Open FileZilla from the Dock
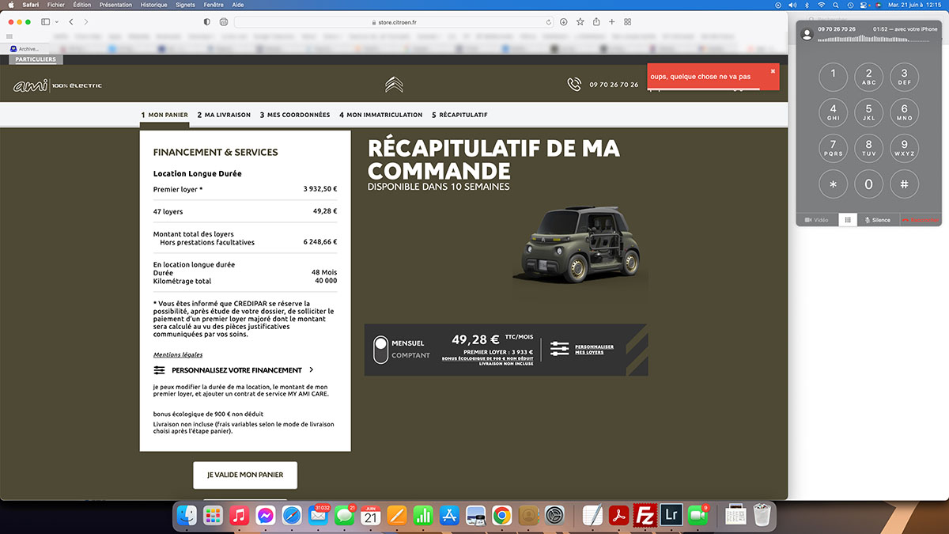This screenshot has height=534, width=949. pos(645,516)
